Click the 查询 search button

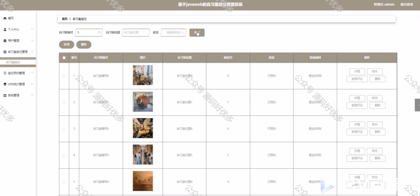pos(197,33)
